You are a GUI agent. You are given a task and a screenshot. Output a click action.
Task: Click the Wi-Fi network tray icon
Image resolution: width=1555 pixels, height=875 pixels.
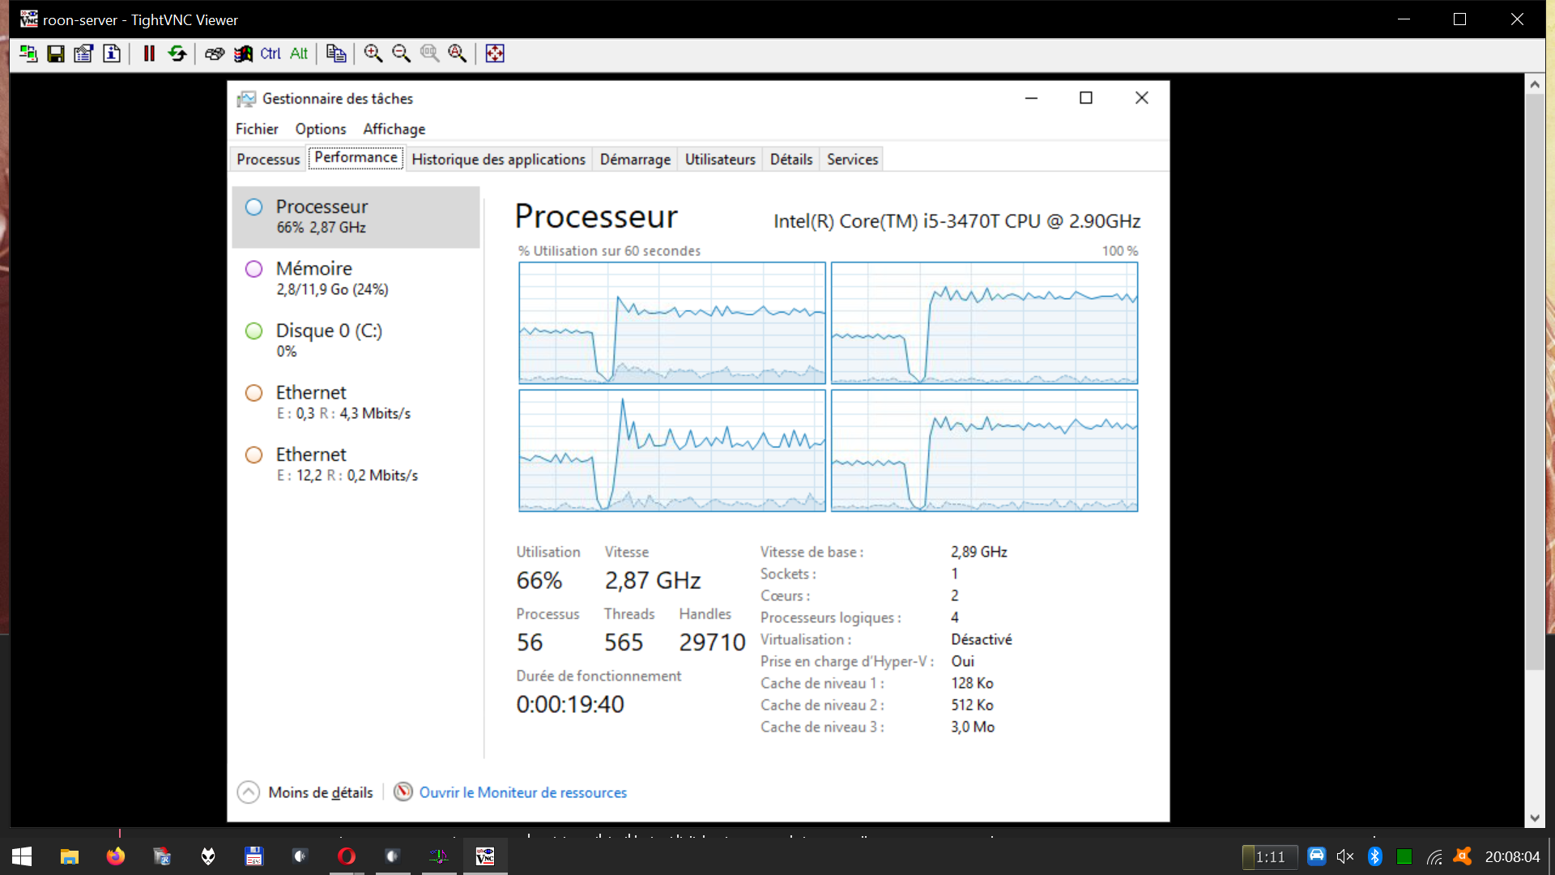[1434, 856]
